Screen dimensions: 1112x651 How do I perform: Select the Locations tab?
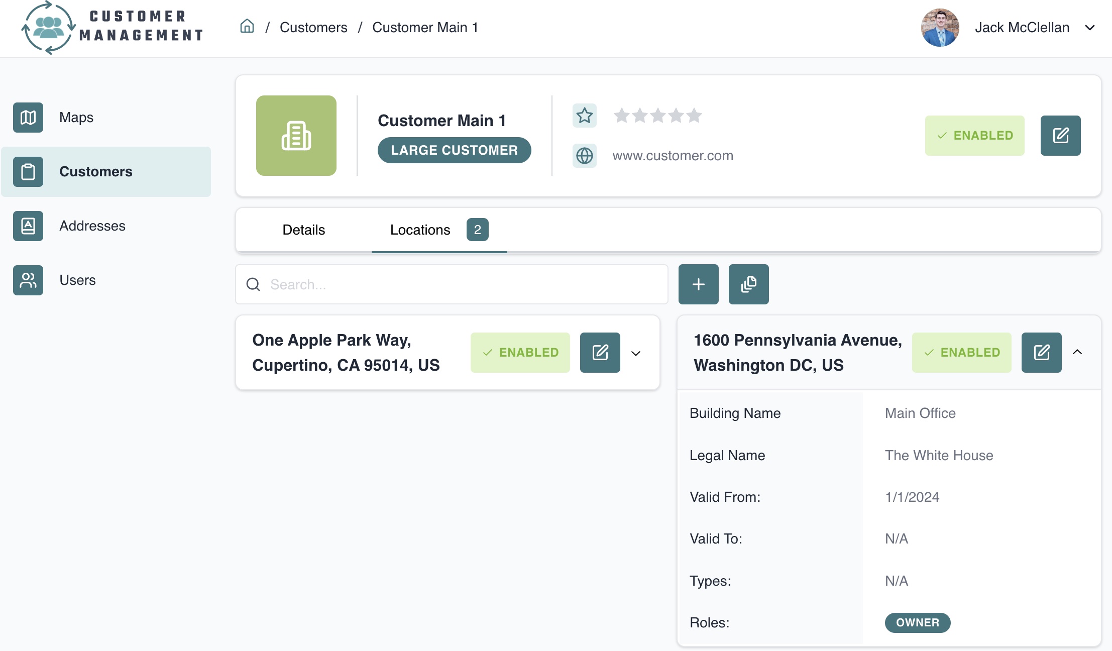(x=420, y=230)
